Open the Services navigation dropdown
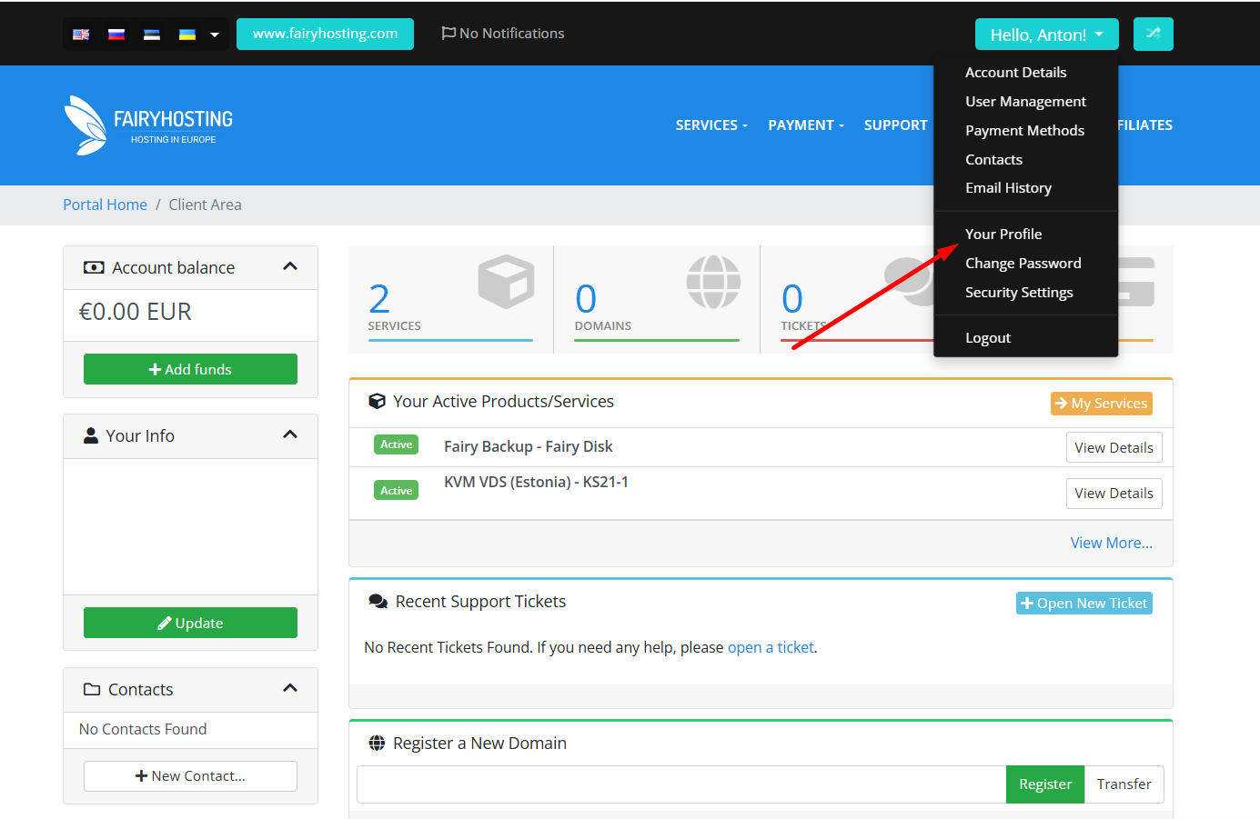This screenshot has width=1260, height=819. 711,125
